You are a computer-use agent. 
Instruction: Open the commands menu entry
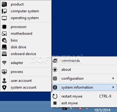(x=84, y=61)
